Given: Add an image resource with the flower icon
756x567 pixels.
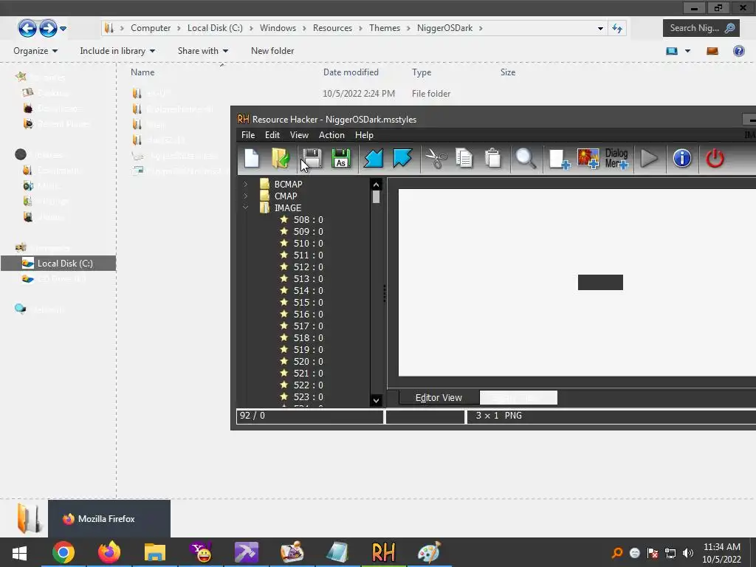Looking at the screenshot, I should pos(588,158).
